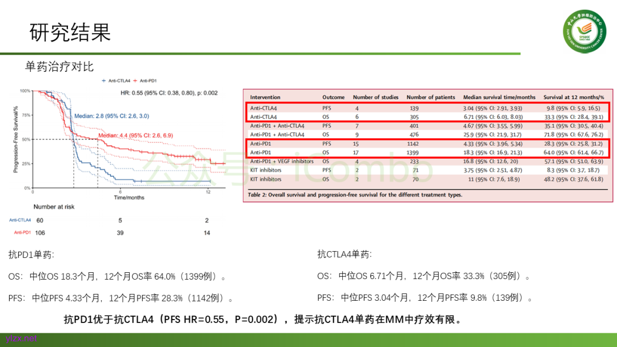Click the Survival at 12 months/% column header
The height and width of the screenshot is (347, 617).
[573, 98]
